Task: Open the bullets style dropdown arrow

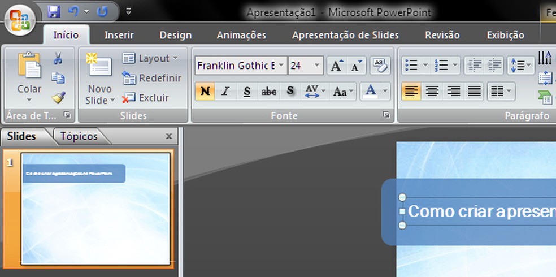Action: [425, 65]
